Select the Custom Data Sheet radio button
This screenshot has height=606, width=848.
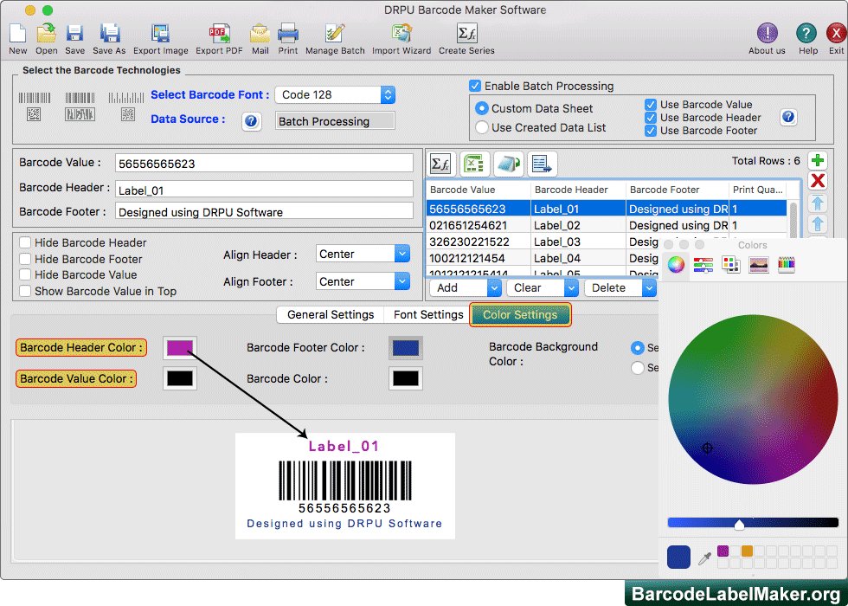pos(482,108)
